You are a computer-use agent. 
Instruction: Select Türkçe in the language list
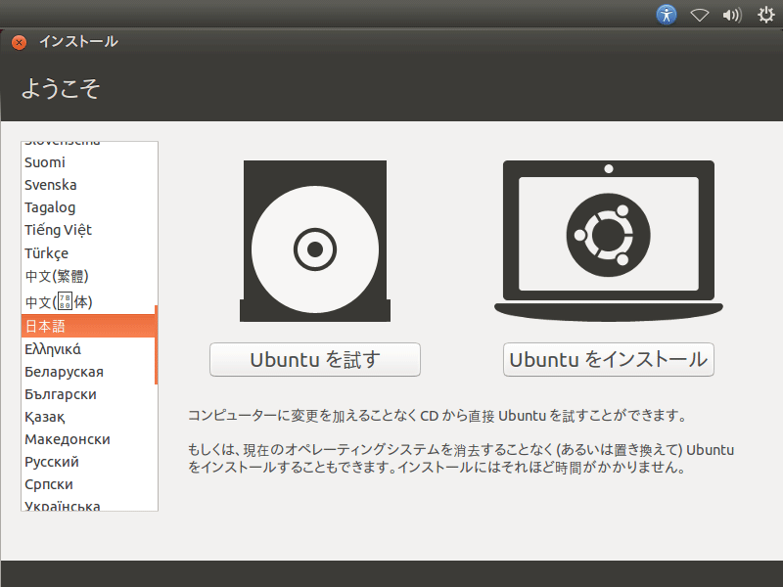click(88, 253)
